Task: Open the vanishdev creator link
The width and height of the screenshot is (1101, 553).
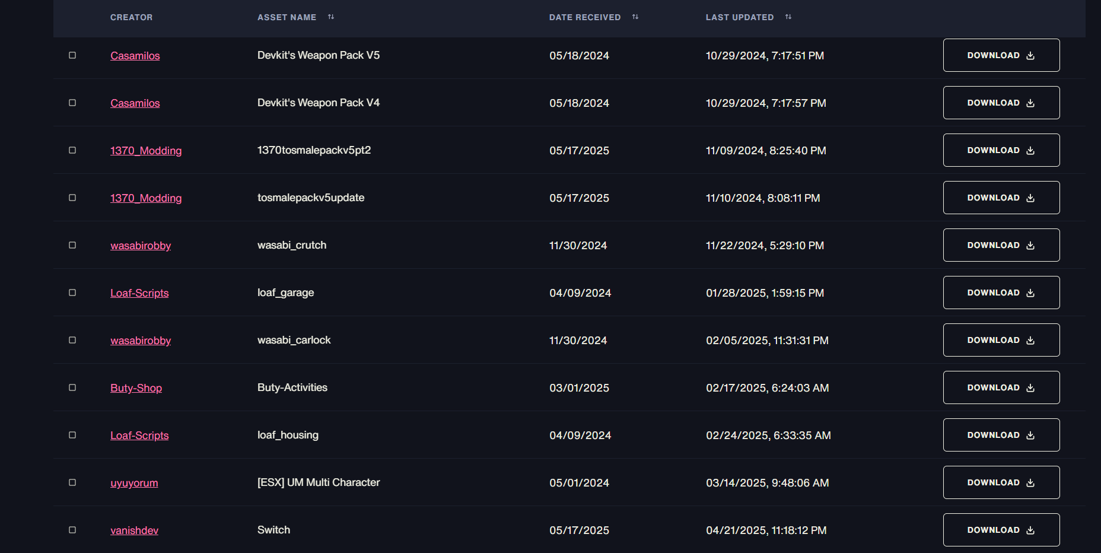Action: point(134,530)
